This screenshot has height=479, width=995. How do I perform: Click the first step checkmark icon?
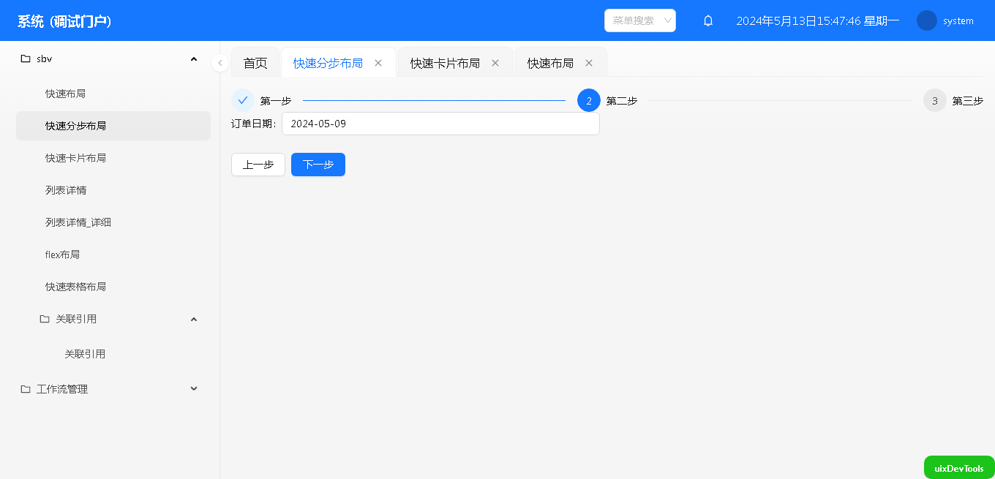(243, 100)
